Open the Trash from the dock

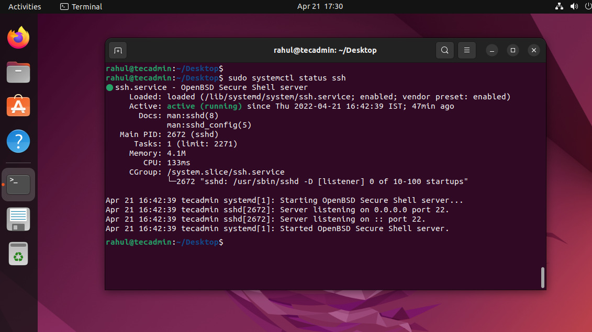(x=18, y=254)
